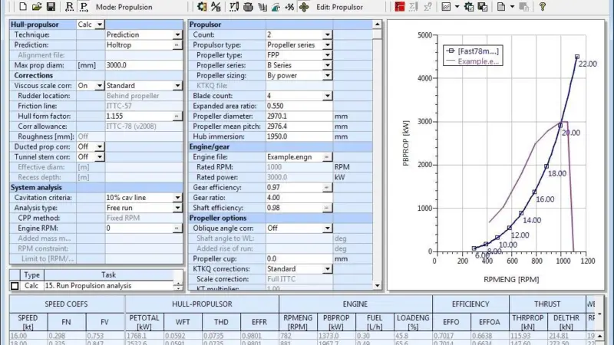
Task: Open a file with the folder icon
Action: point(37,7)
